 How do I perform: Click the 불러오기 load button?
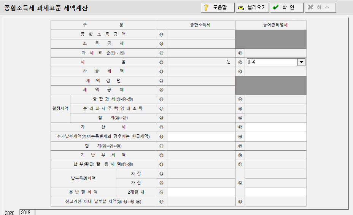click(x=253, y=8)
